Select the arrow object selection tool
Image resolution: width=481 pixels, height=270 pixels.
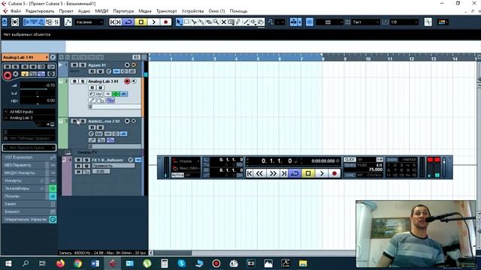(179, 22)
